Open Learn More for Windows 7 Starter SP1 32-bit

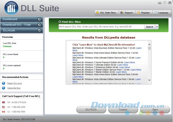pos(136,70)
